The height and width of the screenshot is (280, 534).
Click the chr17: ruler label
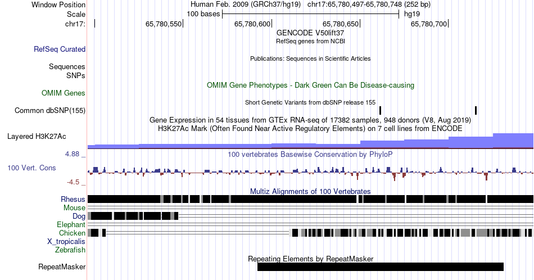pyautogui.click(x=75, y=24)
